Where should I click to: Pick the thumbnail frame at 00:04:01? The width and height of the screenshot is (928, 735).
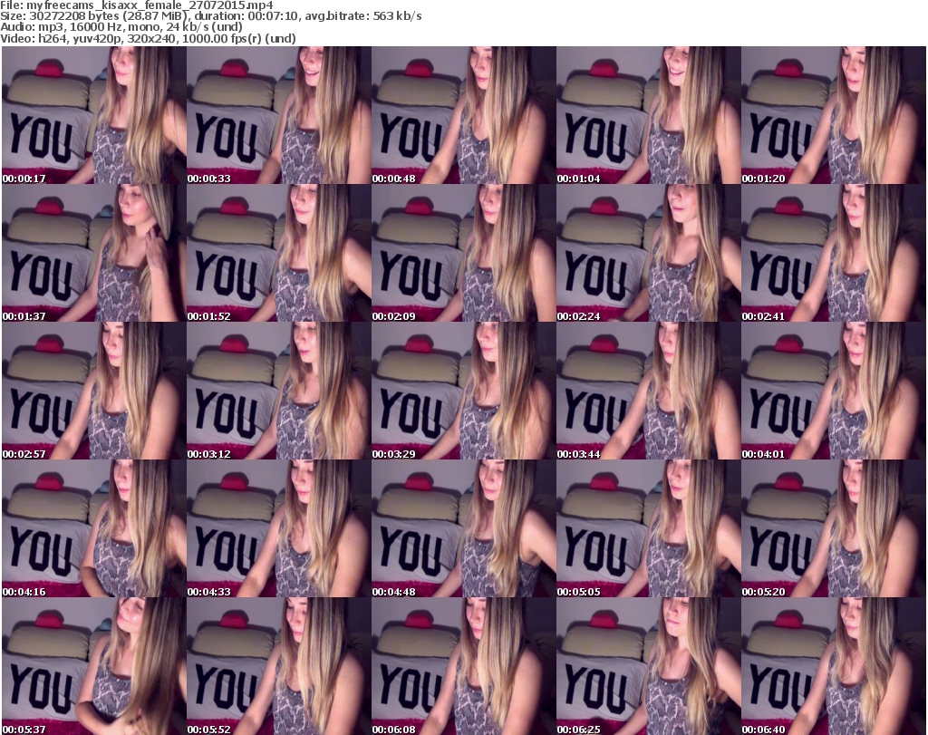point(834,392)
